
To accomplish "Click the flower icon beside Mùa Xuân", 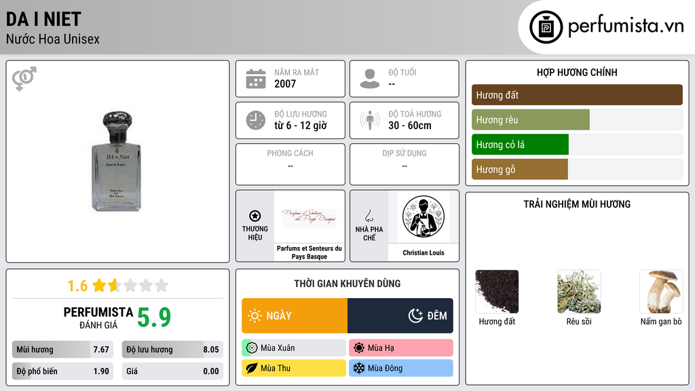I will coord(252,348).
